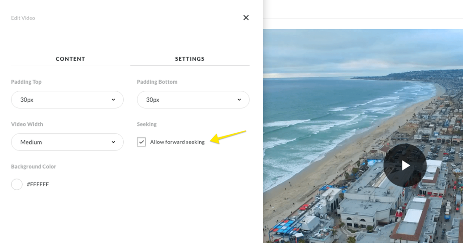
Task: Click the Padding Top chevron arrow
Action: [x=113, y=100]
